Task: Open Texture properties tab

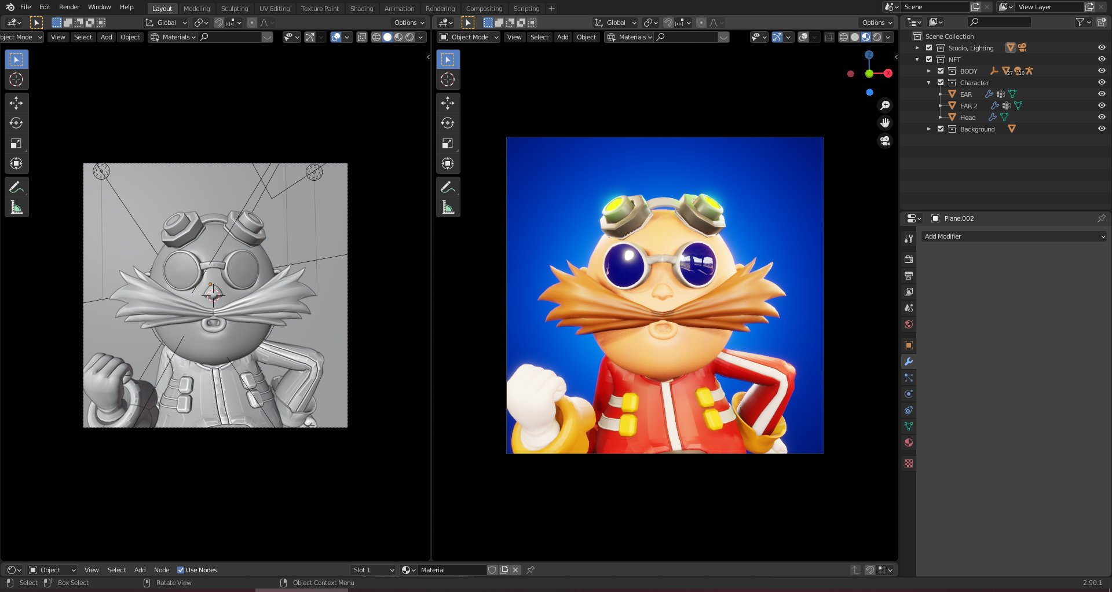Action: pos(909,463)
